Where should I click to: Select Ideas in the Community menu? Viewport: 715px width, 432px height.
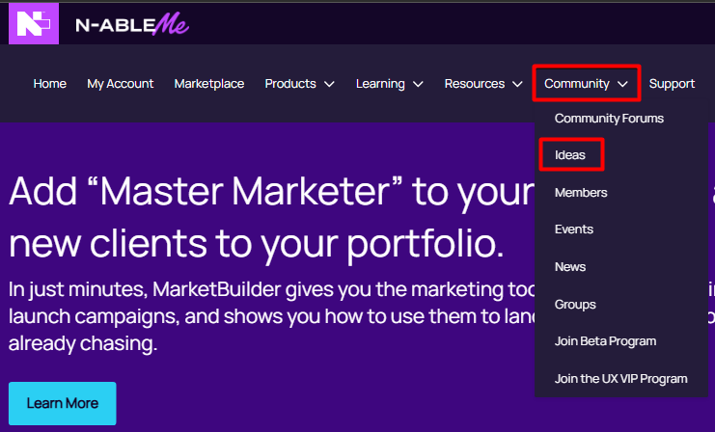[x=570, y=155]
